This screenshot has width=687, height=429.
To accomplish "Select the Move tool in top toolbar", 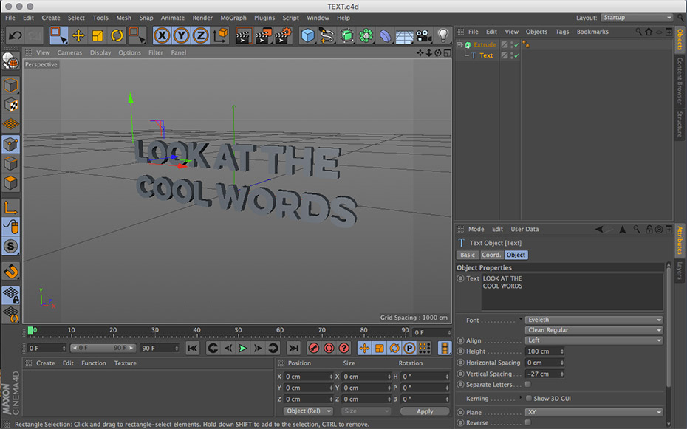I will [78, 35].
